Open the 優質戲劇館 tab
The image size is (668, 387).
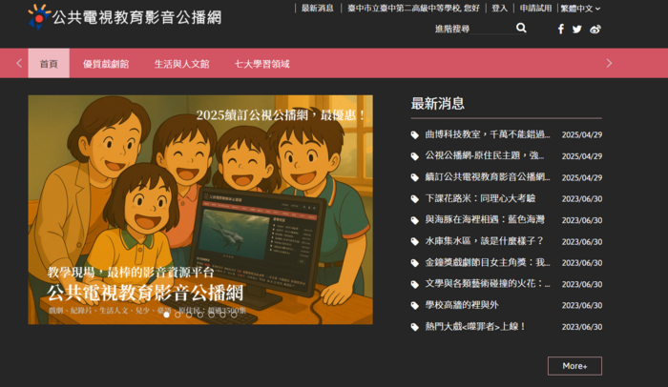tap(106, 64)
